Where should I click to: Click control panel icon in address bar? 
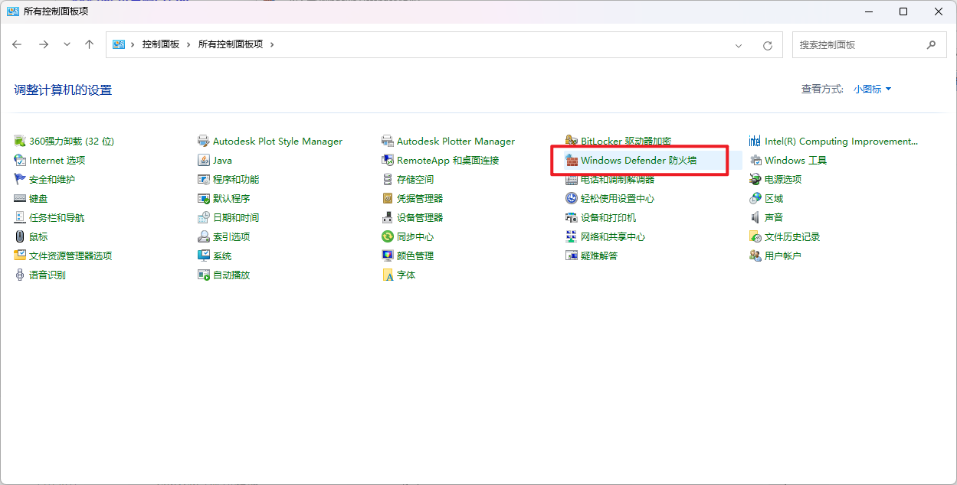click(119, 44)
